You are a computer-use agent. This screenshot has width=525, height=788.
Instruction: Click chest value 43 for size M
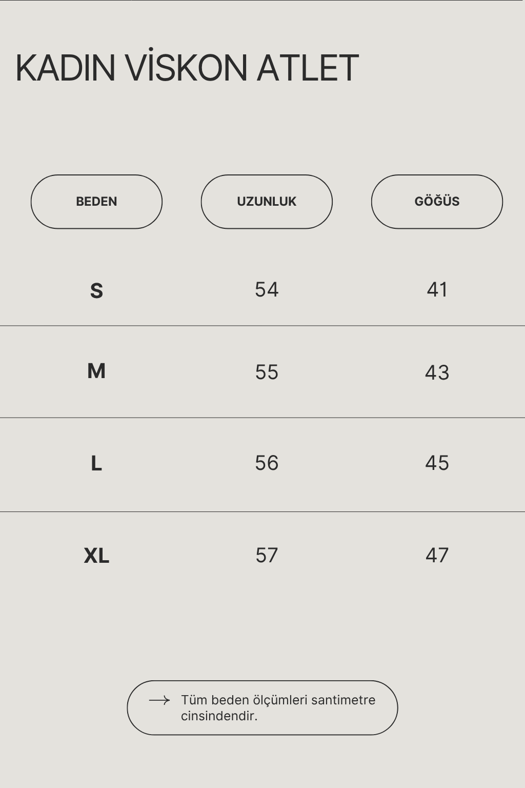pyautogui.click(x=437, y=372)
